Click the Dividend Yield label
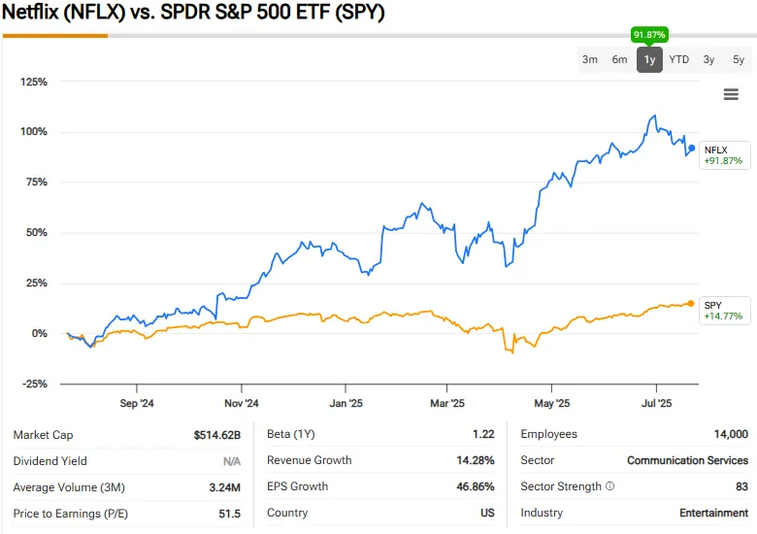Image resolution: width=757 pixels, height=534 pixels. pos(49,461)
